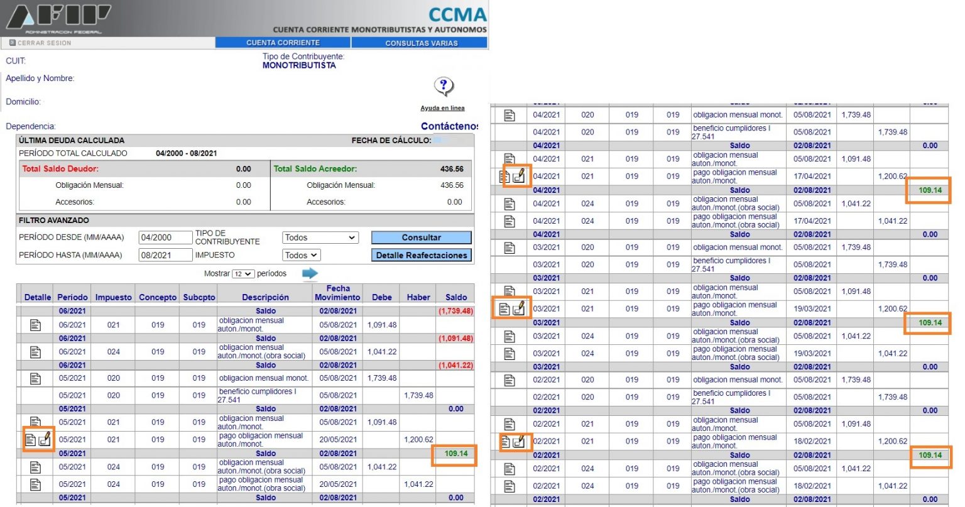
Task: Open detail icon for 03/2021 obligacion mensual monot. 020
Action: tap(510, 248)
